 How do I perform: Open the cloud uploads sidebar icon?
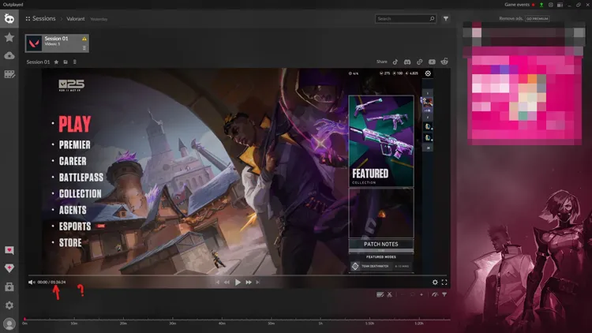tap(9, 56)
